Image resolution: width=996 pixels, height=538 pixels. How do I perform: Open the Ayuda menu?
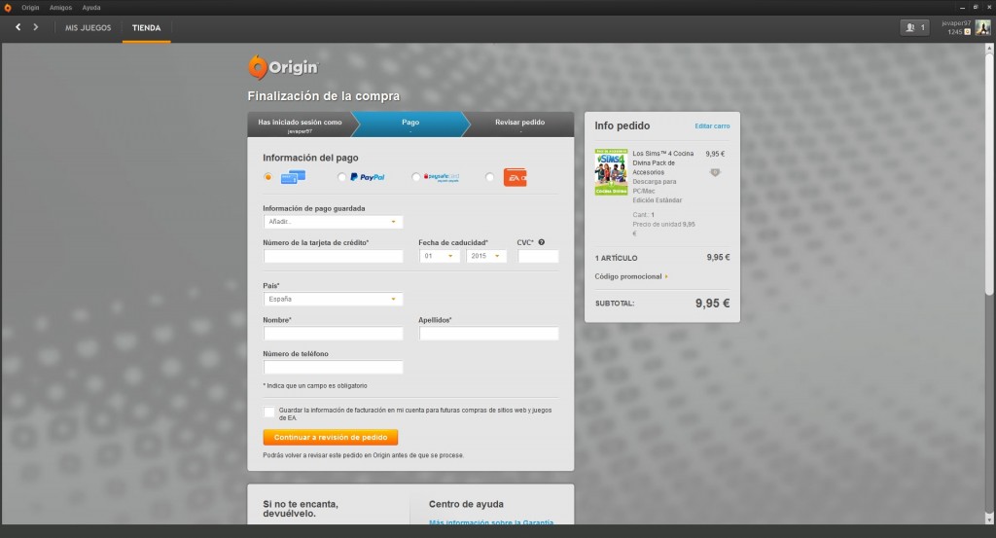point(90,8)
